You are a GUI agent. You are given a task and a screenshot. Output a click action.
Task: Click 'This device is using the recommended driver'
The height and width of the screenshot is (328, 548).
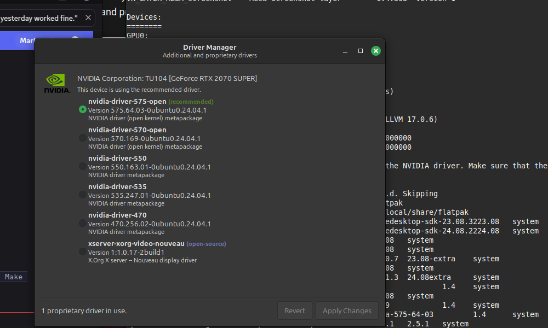click(x=139, y=90)
